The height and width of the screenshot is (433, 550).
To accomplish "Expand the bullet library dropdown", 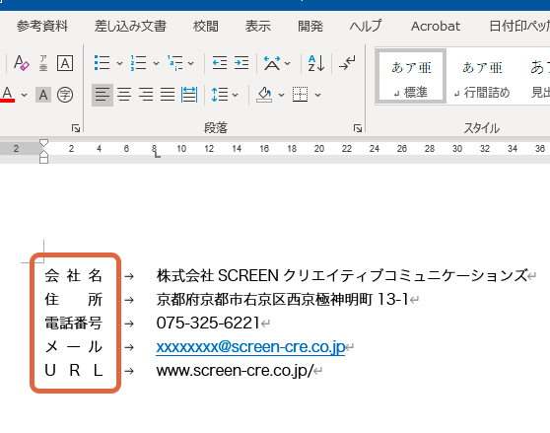I will [119, 63].
